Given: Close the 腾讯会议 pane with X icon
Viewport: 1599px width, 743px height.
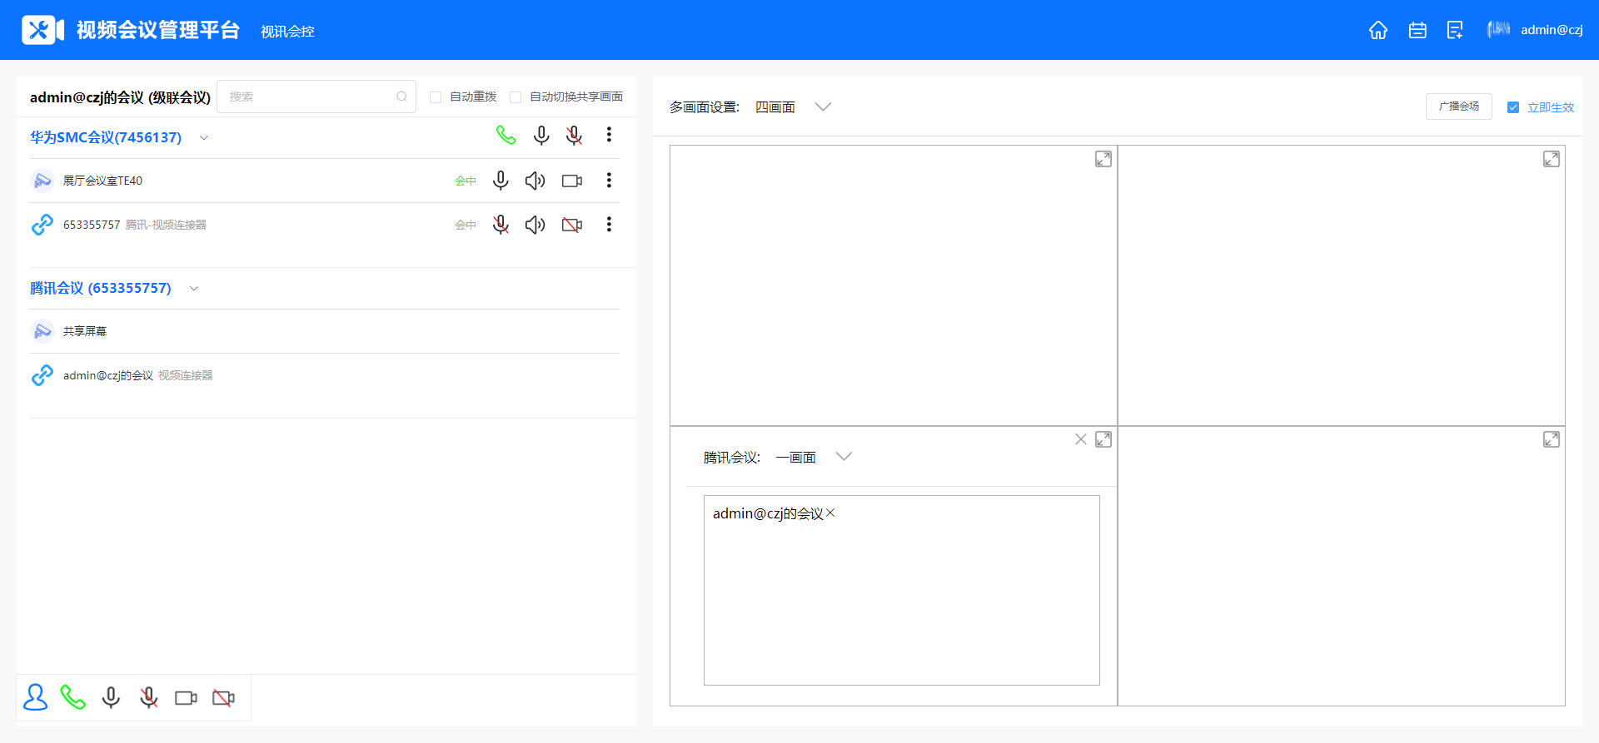Looking at the screenshot, I should (x=1081, y=439).
